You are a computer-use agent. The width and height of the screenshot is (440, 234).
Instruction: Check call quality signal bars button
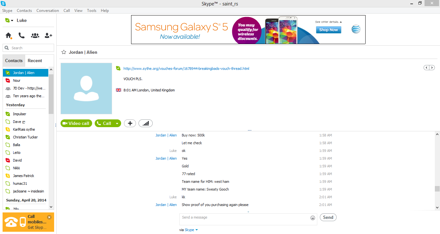coord(146,123)
